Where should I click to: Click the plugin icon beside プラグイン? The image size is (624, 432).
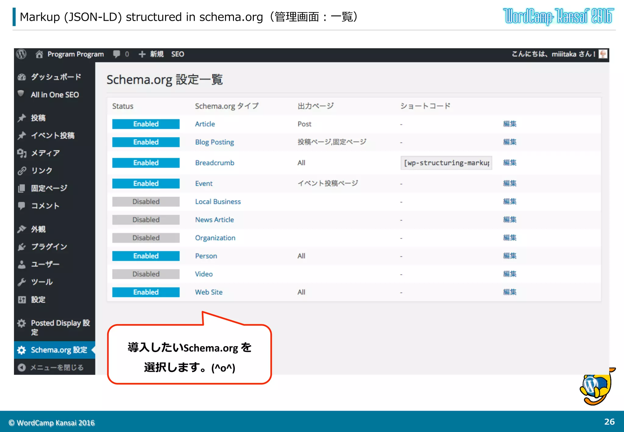click(22, 247)
